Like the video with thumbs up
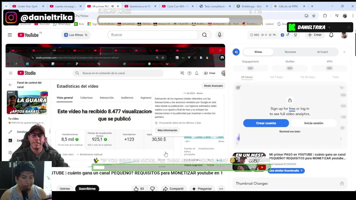 coord(139,189)
